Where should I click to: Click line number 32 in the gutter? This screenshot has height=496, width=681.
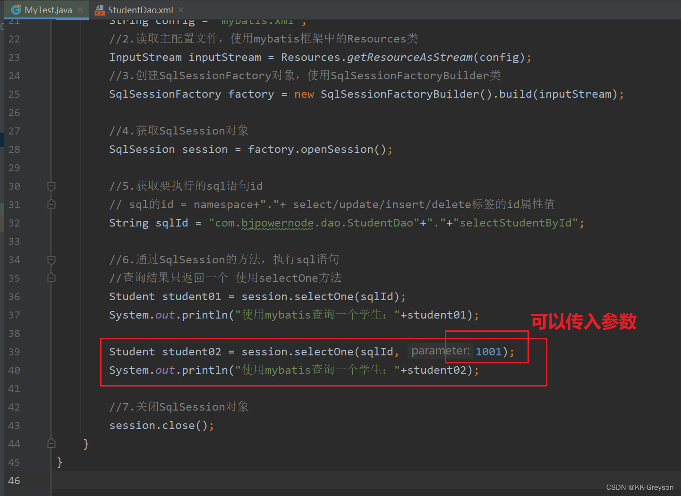[x=14, y=223]
